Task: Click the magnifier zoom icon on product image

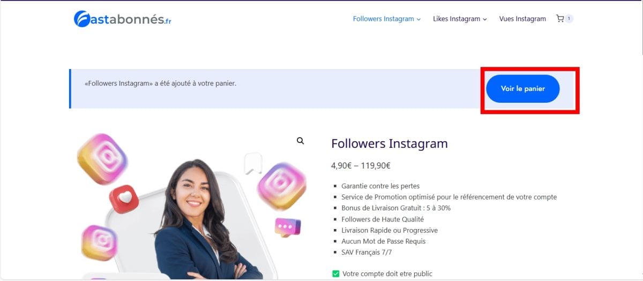Action: (x=301, y=141)
